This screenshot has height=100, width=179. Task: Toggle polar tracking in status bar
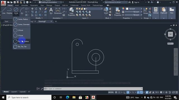coord(128,92)
